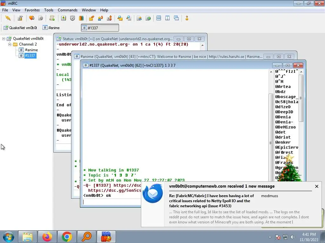325x243 pixels.
Task: Open Windows Explorer from the taskbar
Action: click(28, 237)
